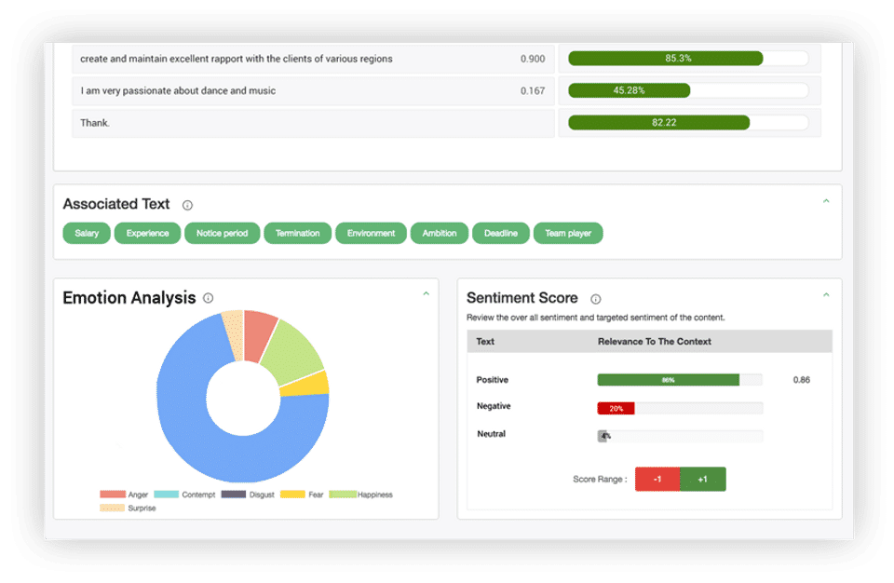894x583 pixels.
Task: Select the Experience tag
Action: [x=148, y=234]
